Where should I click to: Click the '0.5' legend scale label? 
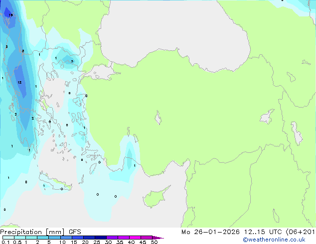(x=17, y=242)
